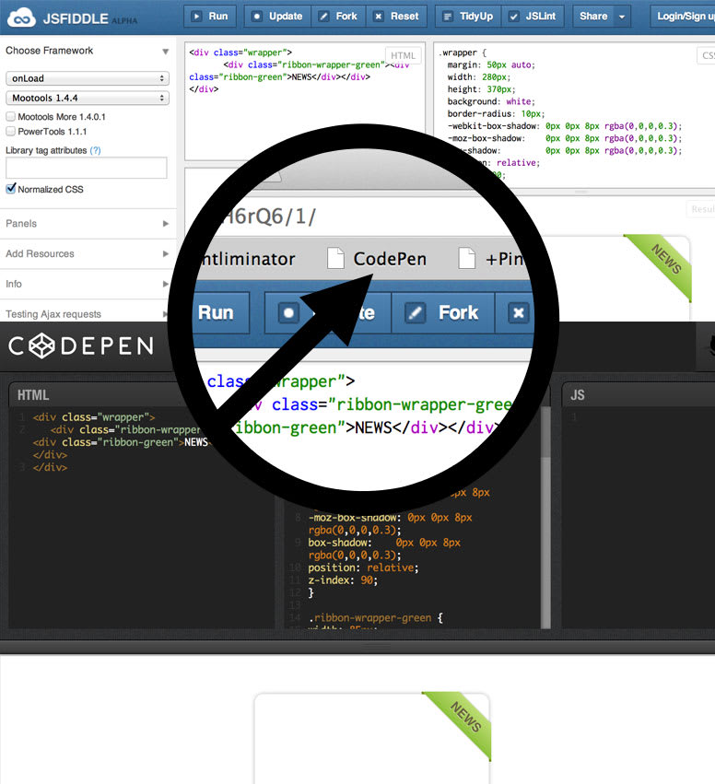The image size is (715, 784).
Task: Click the CodePen CSS panel scrollbar
Action: 545,518
